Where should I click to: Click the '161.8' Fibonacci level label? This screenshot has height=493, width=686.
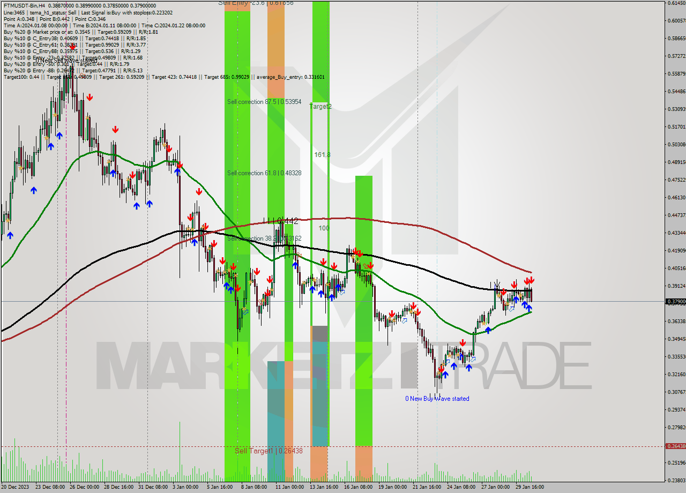[x=322, y=154]
